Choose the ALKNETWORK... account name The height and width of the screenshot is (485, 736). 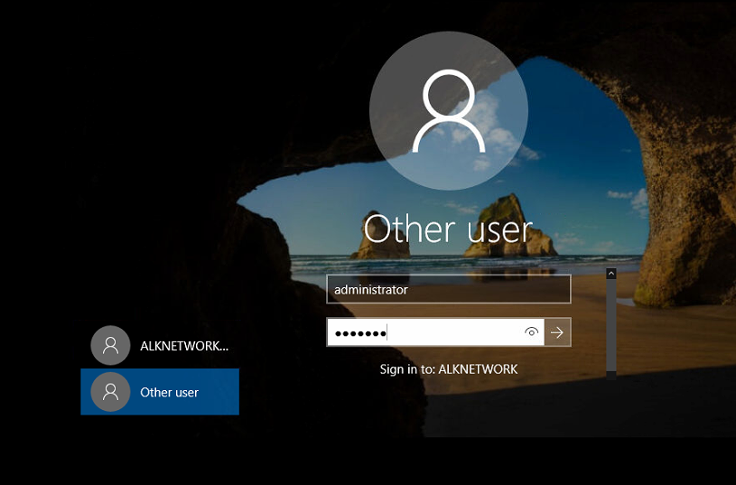point(184,345)
